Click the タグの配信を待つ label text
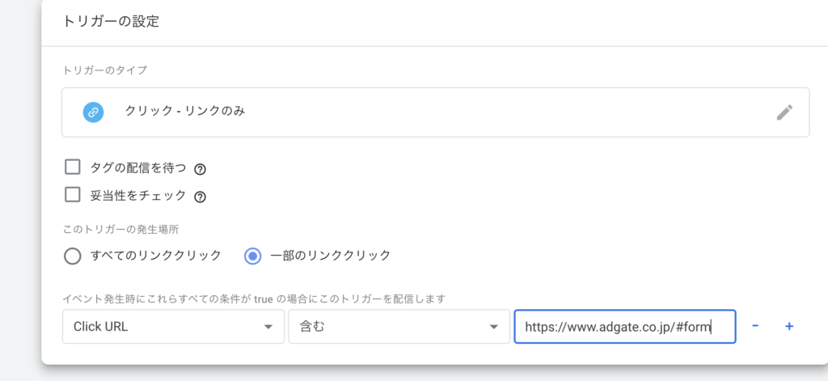The height and width of the screenshot is (381, 828). (x=138, y=168)
